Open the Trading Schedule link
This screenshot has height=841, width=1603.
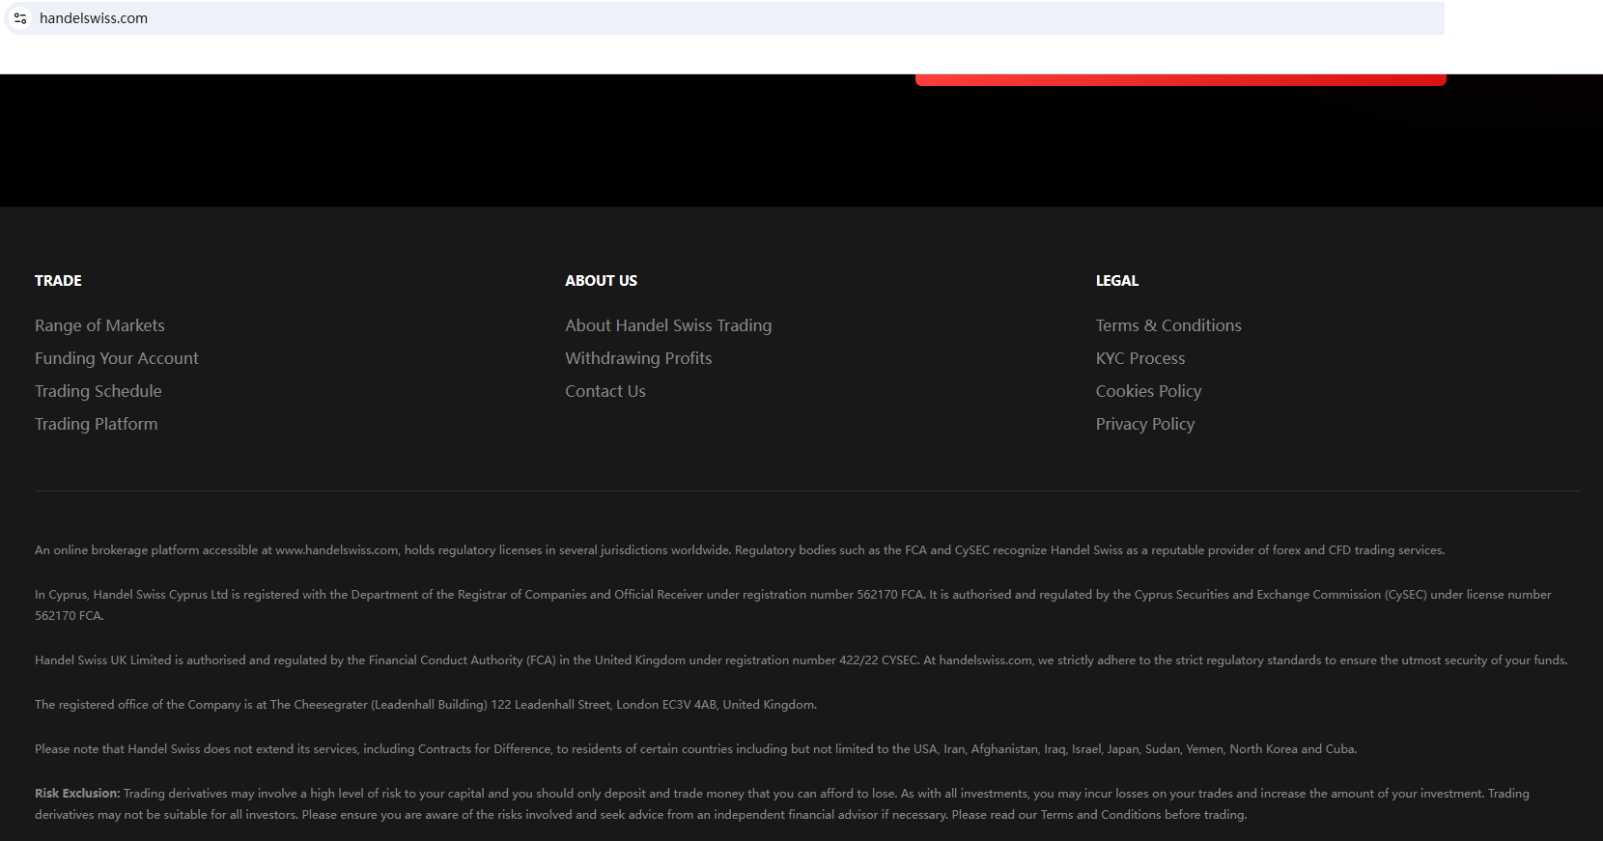98,391
